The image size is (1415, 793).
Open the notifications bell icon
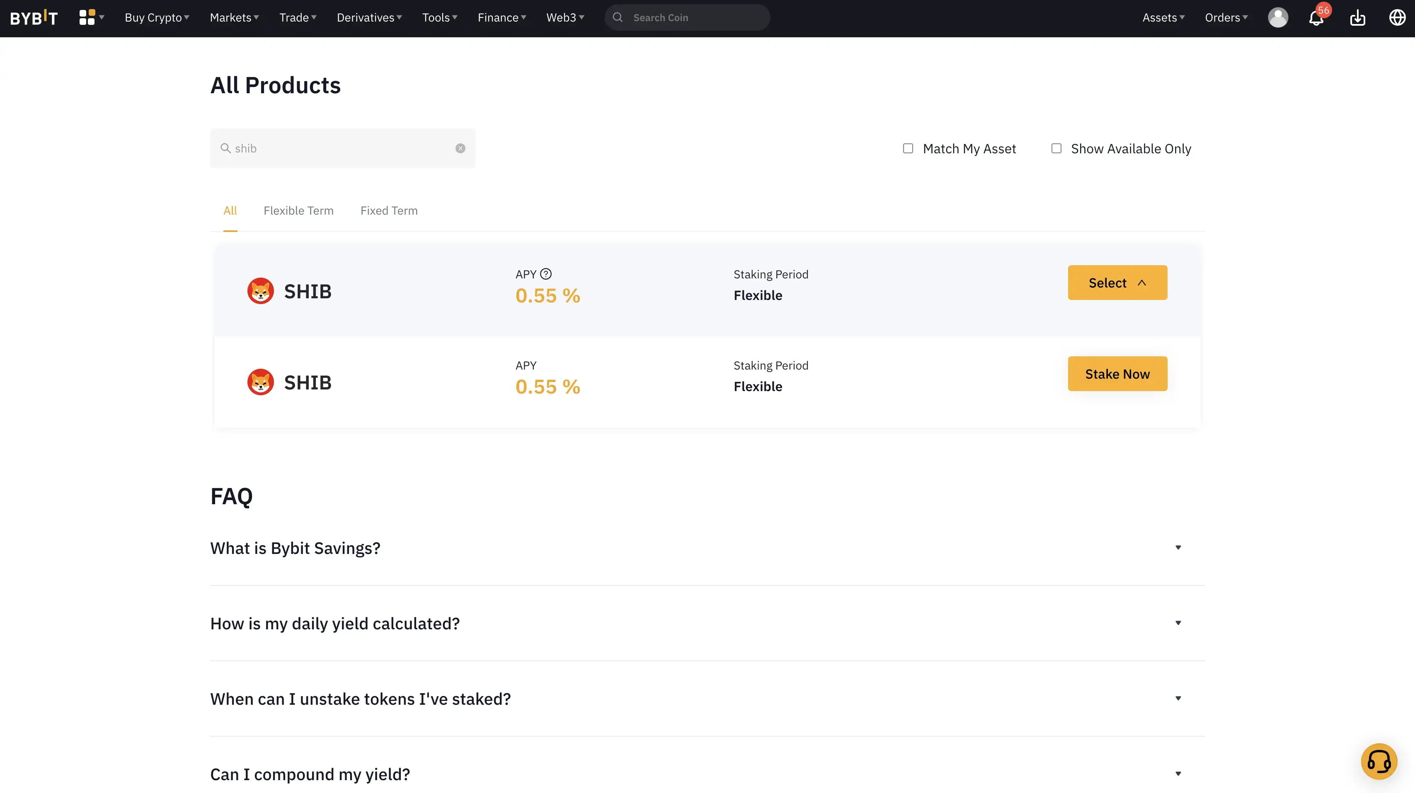click(1316, 18)
